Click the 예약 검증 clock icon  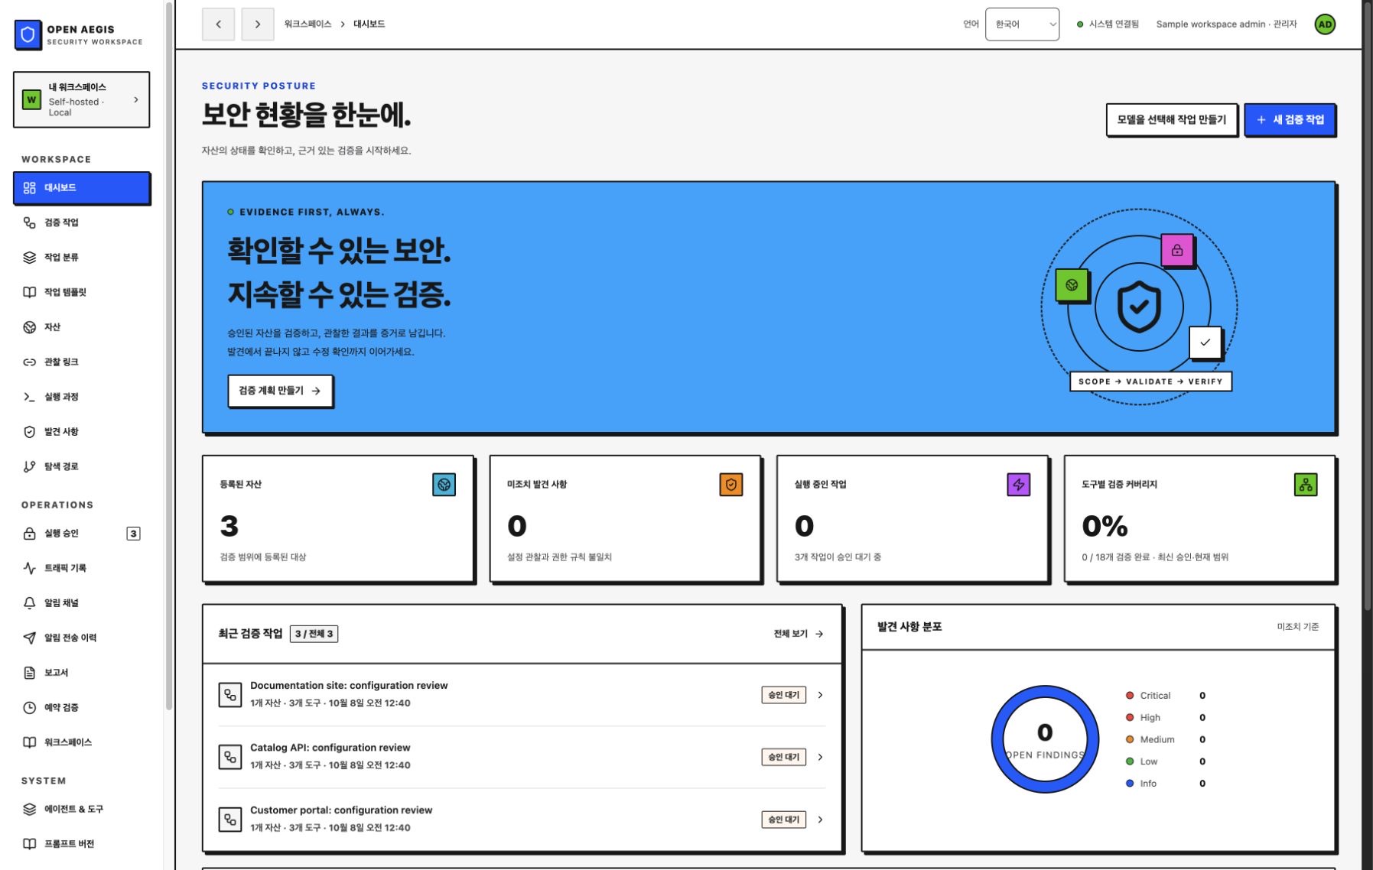30,708
